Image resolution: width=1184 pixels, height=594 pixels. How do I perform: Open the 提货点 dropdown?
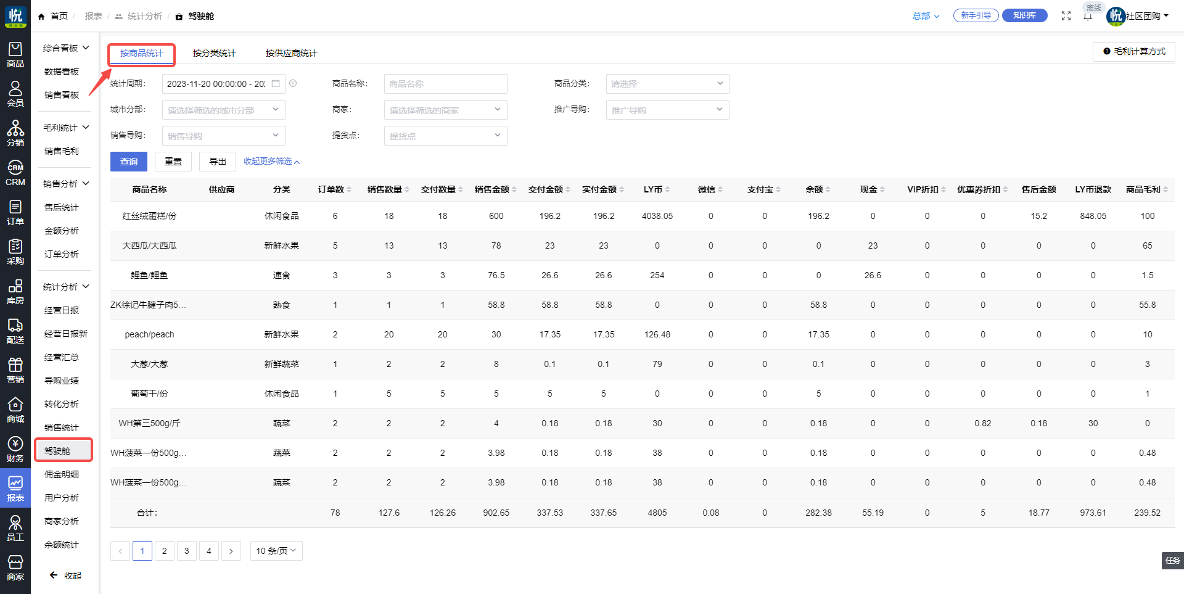coord(446,136)
